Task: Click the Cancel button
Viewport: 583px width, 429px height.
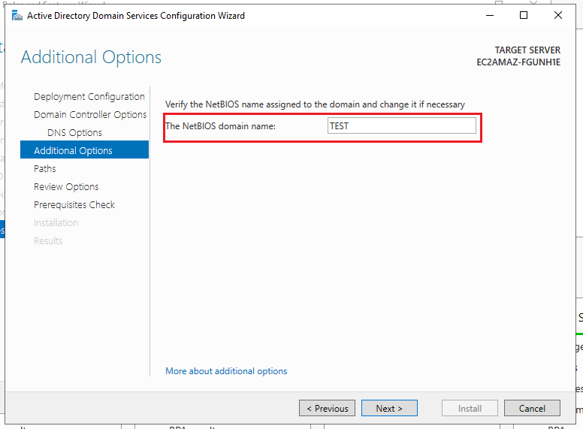Action: click(532, 408)
